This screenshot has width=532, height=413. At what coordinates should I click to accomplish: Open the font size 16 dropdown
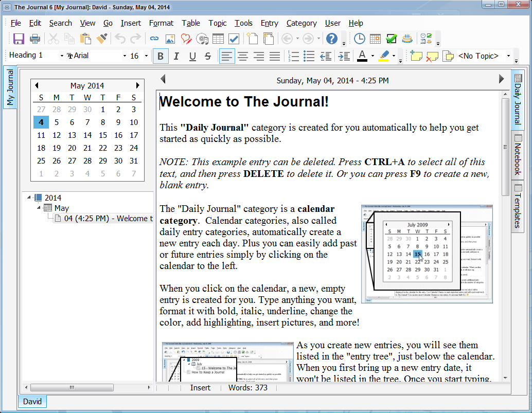pos(146,56)
